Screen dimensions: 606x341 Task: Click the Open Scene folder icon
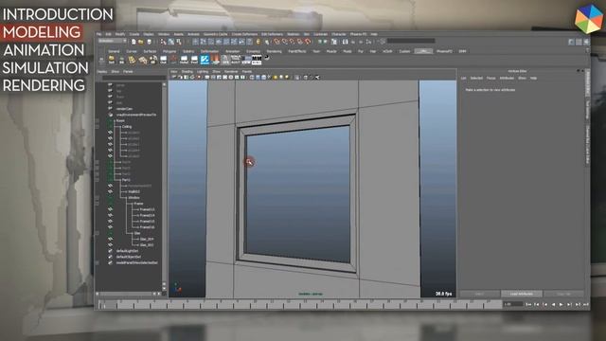tap(141, 42)
